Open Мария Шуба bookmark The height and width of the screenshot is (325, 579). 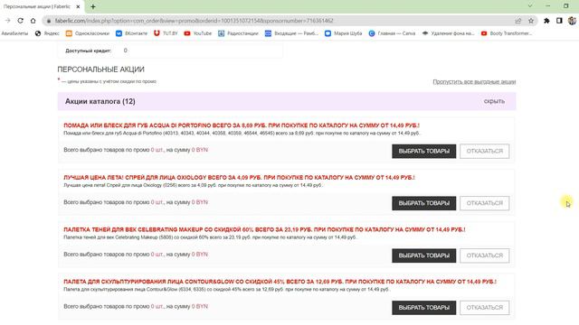pos(344,33)
